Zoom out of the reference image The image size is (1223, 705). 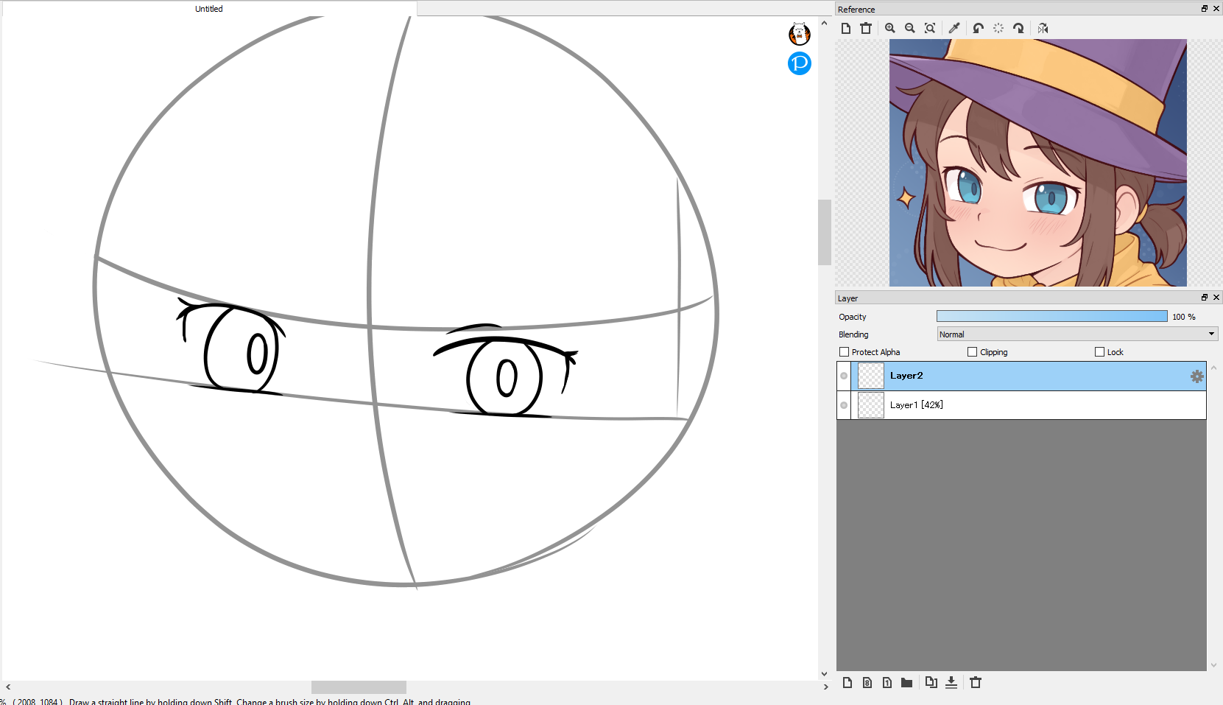(910, 28)
